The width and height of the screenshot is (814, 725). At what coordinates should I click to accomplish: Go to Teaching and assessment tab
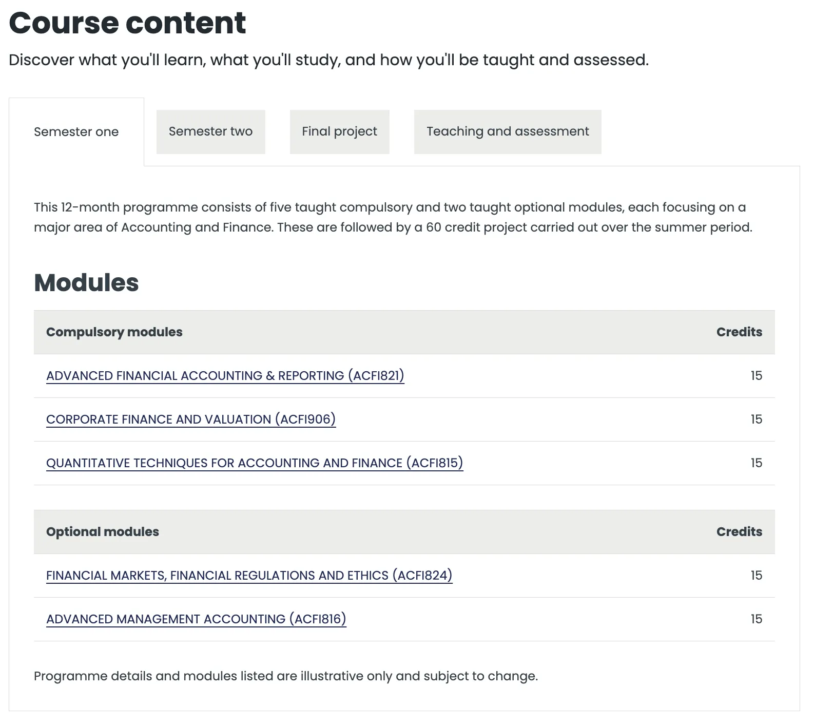coord(507,131)
